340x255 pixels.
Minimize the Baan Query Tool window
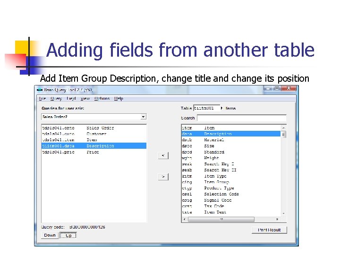268,88
